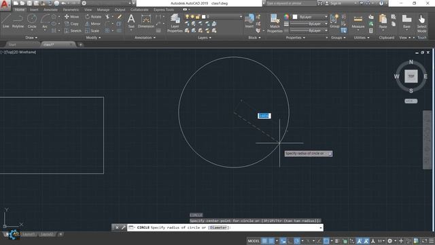Open the linetype ByLayer dropdown
The width and height of the screenshot is (435, 245).
tap(309, 31)
